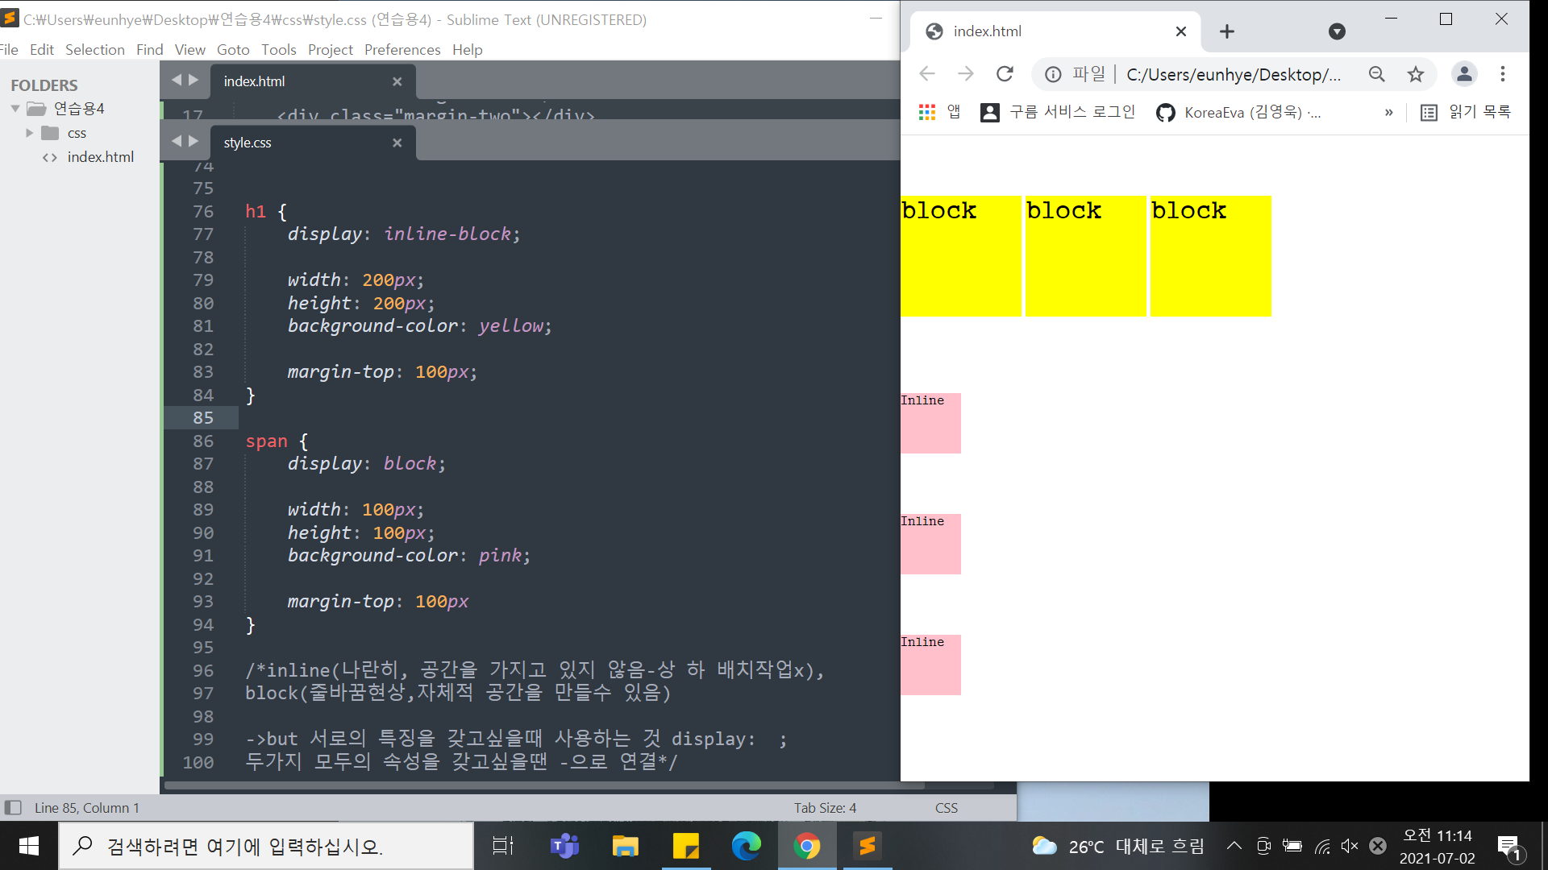Viewport: 1548px width, 870px height.
Task: Collapse the 연습용4 project folder
Action: pos(15,108)
